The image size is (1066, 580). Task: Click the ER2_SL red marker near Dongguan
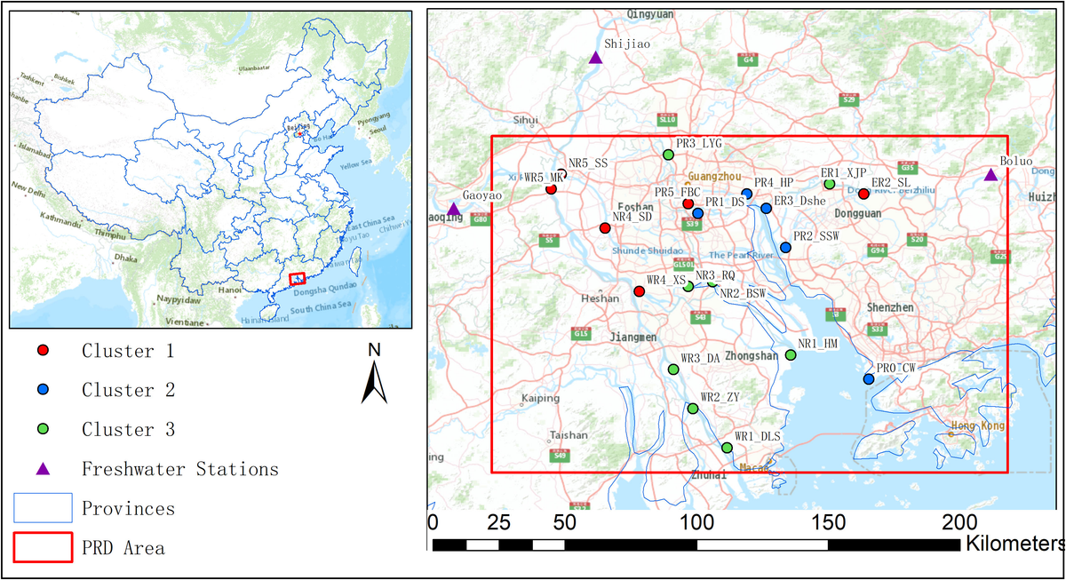click(x=863, y=192)
